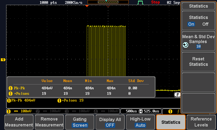The width and height of the screenshot is (217, 130).
Task: Open the Reference Levels menu
Action: click(x=201, y=122)
